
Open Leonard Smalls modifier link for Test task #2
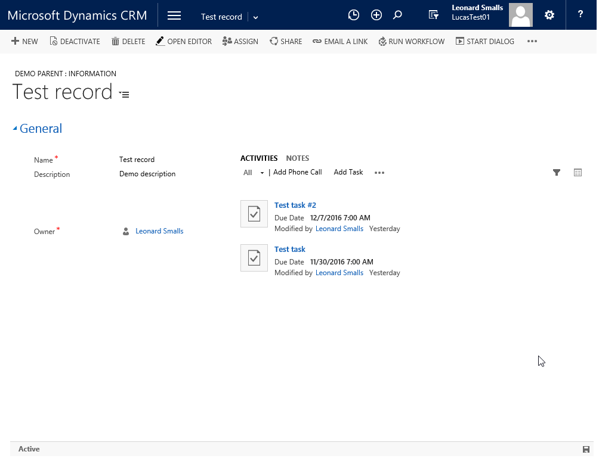[x=339, y=229]
